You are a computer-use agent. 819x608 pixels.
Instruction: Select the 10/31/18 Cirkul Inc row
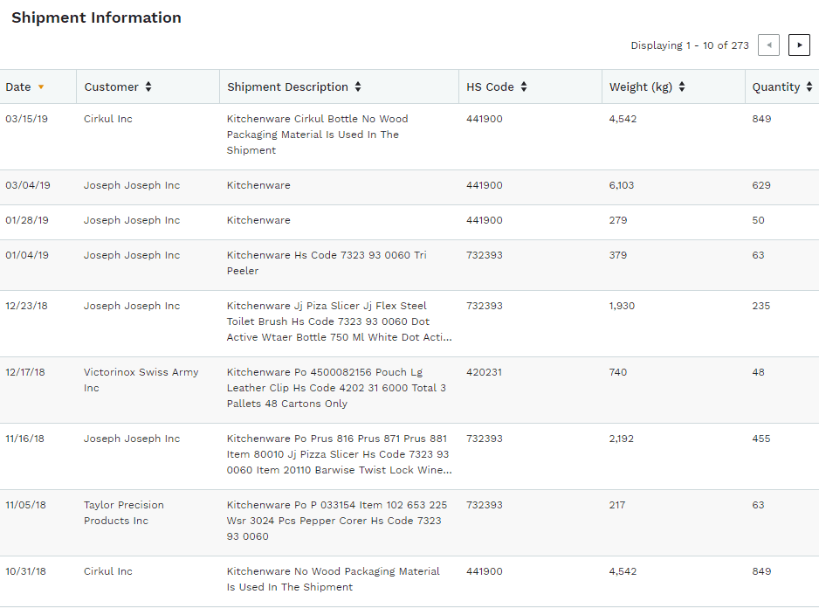[409, 581]
